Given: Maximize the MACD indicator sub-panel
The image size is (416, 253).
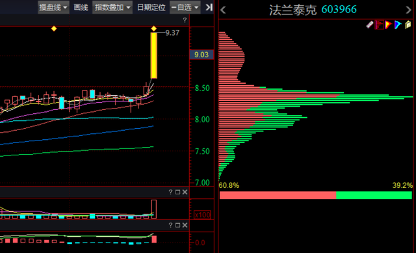Looking at the screenshot, I should pos(177,225).
